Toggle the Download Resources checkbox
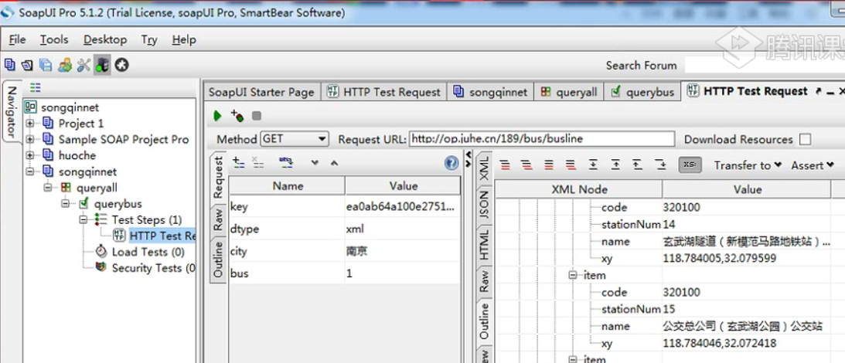Screen dimensions: 845x363 click(805, 140)
